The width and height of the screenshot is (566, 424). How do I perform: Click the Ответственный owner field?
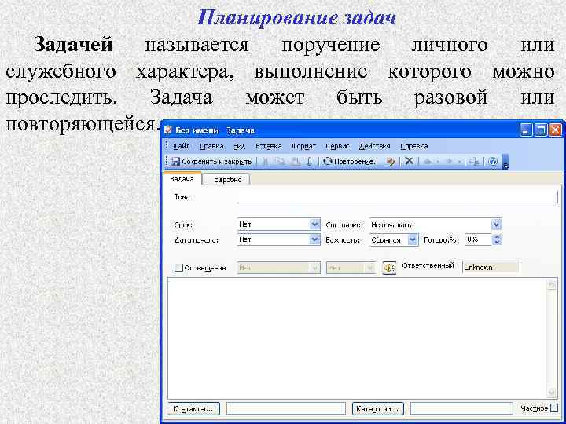491,268
